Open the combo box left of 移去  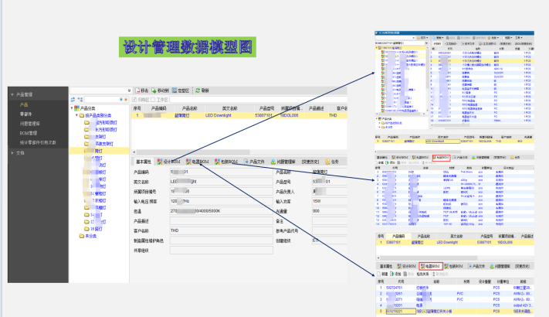pos(100,90)
